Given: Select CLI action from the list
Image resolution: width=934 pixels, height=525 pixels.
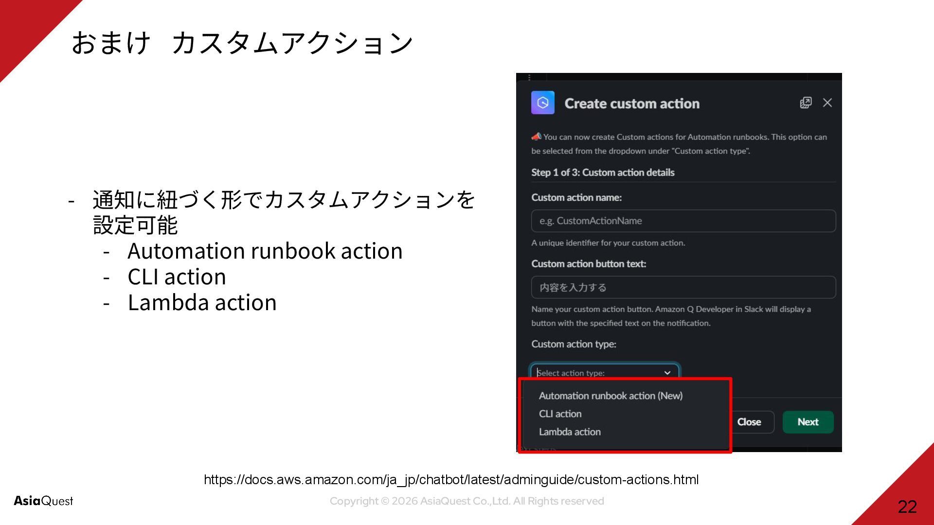Looking at the screenshot, I should point(560,414).
